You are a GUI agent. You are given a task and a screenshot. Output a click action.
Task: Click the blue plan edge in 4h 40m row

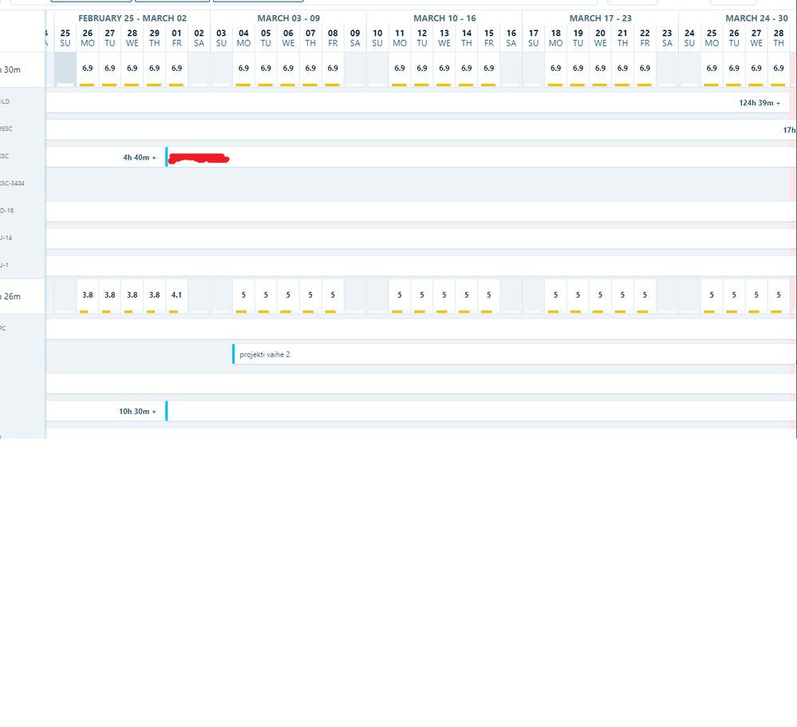click(167, 156)
